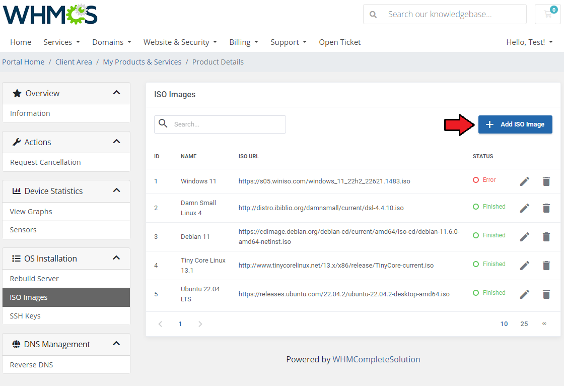Go to SSH Keys in sidebar
Image resolution: width=564 pixels, height=386 pixels.
pyautogui.click(x=25, y=316)
